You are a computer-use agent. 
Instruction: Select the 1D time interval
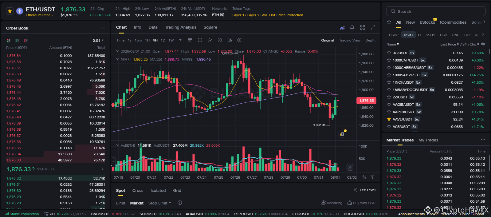click(163, 40)
